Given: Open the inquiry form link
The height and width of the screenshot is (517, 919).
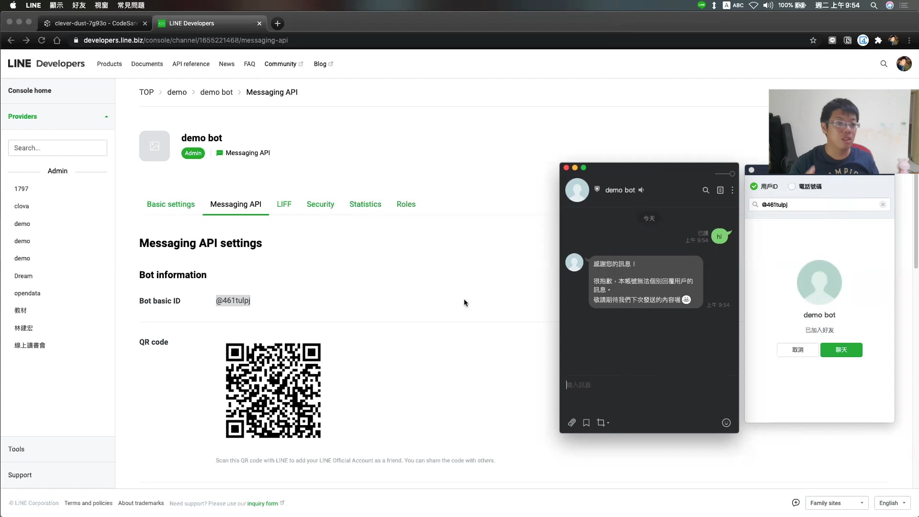Looking at the screenshot, I should coord(263,503).
